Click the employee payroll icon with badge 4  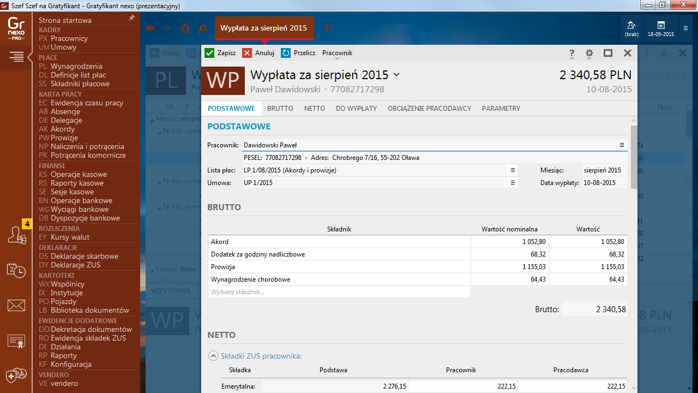tap(16, 234)
